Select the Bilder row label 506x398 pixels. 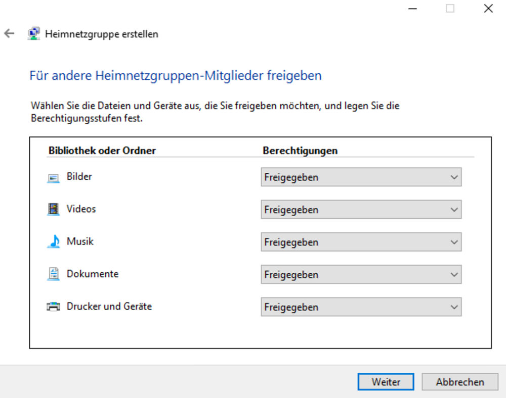pos(79,176)
